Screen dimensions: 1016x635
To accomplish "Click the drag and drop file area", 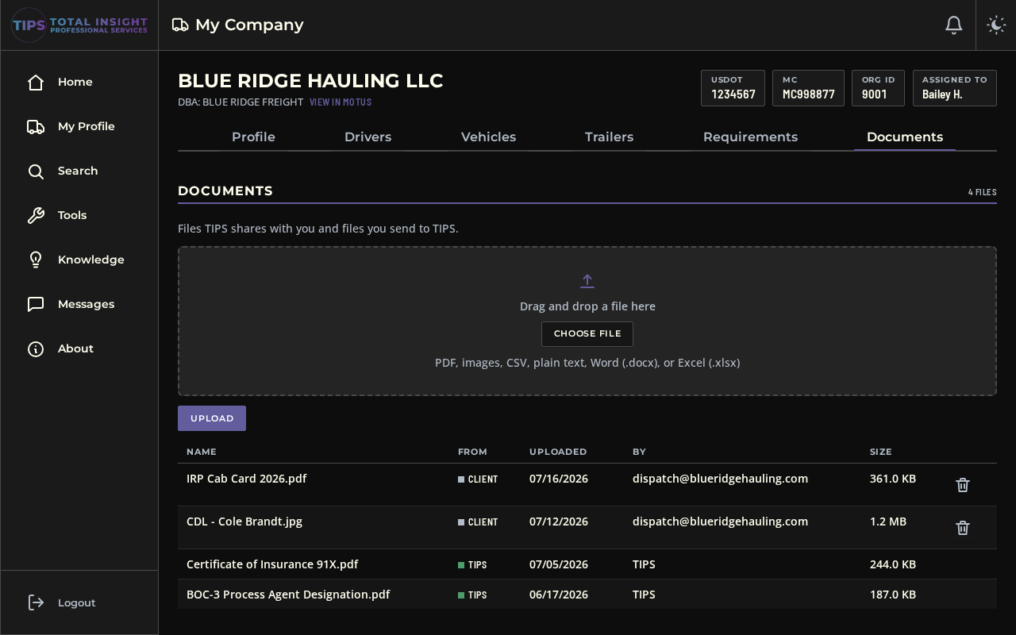I will click(x=587, y=321).
